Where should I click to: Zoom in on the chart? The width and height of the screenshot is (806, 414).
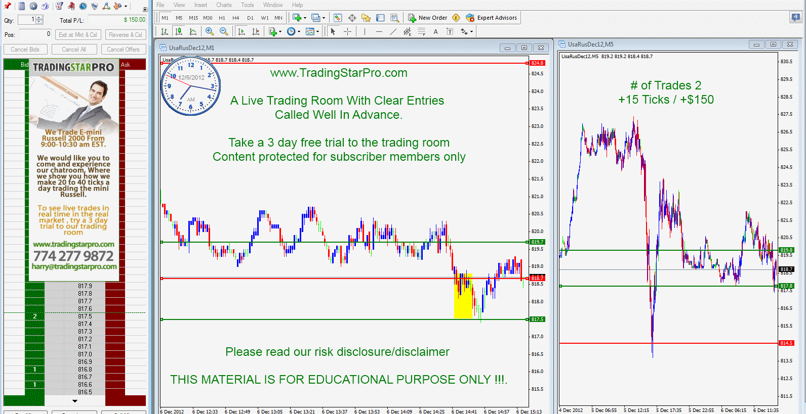click(210, 31)
